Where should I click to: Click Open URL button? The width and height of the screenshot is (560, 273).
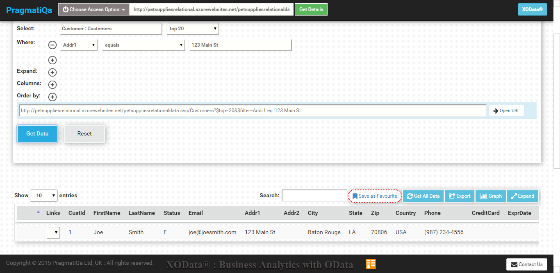coord(506,111)
